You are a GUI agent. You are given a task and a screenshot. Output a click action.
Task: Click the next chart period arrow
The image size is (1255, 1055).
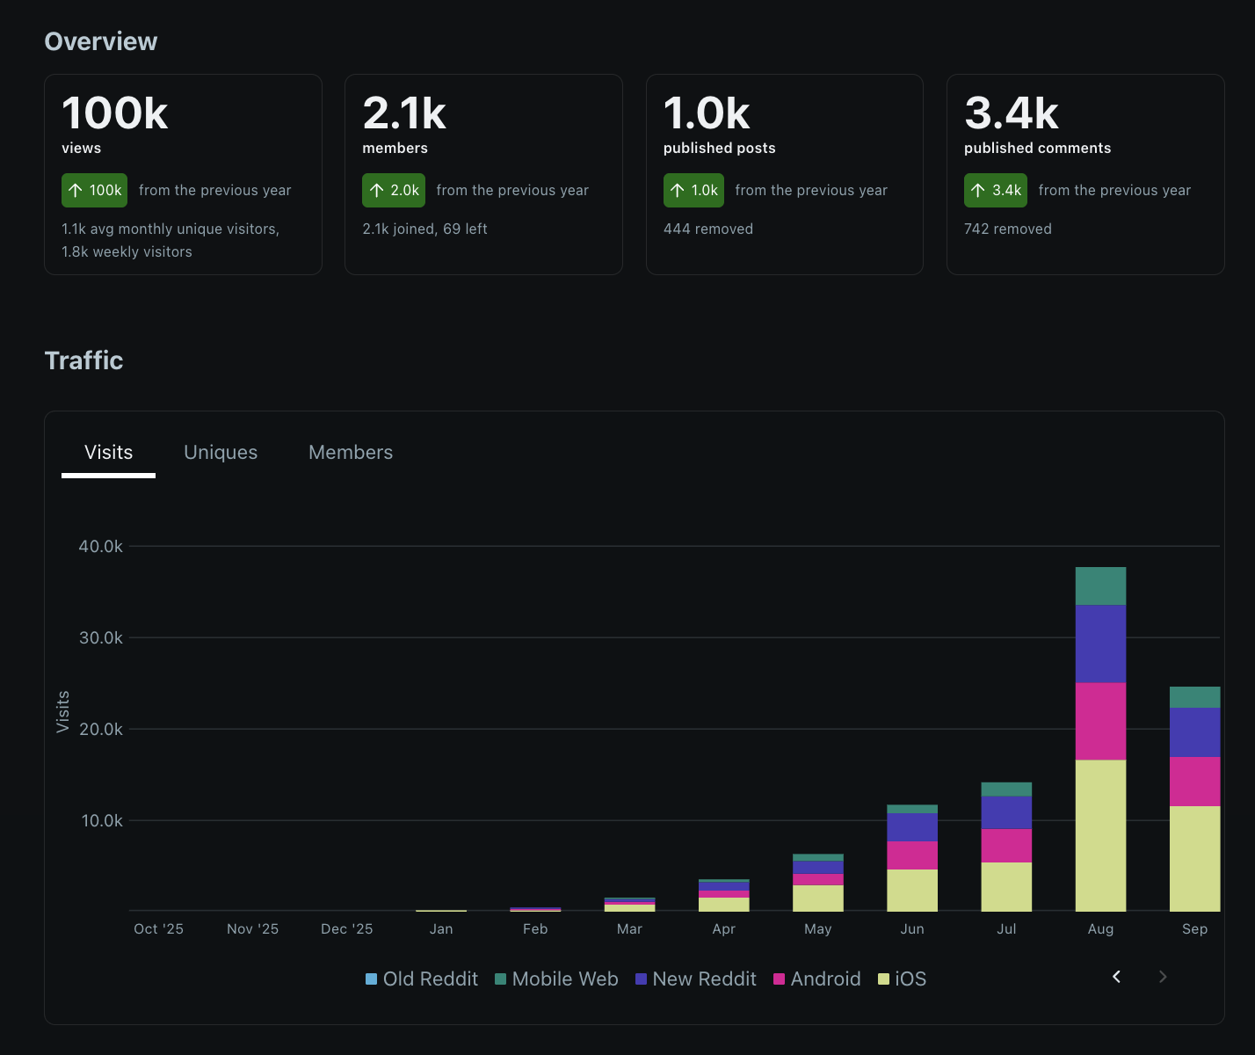click(x=1163, y=977)
